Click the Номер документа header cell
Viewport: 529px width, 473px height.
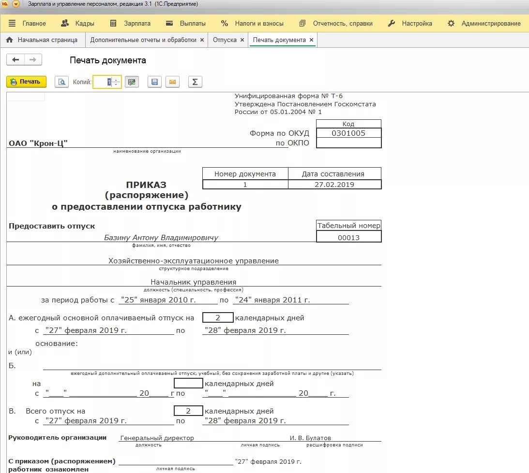(x=245, y=174)
